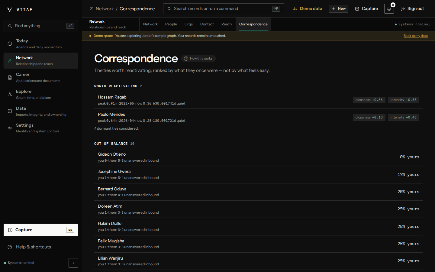Click the breadcrumb chat icon beside Network
The height and width of the screenshot is (272, 435).
tap(92, 9)
